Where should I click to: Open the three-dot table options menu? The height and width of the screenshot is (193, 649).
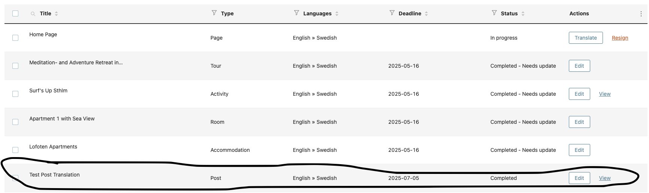pyautogui.click(x=641, y=13)
